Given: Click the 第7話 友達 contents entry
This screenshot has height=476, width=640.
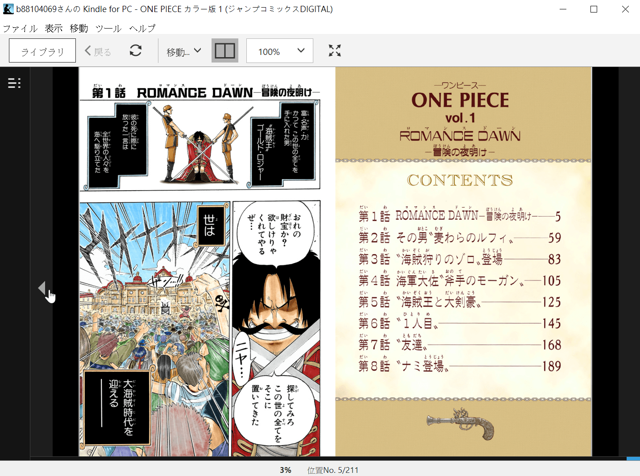Looking at the screenshot, I should (x=460, y=344).
